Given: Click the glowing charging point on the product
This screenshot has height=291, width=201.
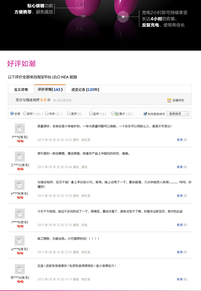Looking at the screenshot, I should tap(123, 17).
